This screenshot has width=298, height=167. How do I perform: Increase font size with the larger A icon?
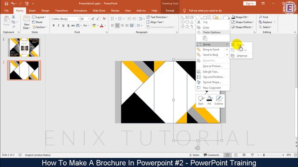(93, 19)
